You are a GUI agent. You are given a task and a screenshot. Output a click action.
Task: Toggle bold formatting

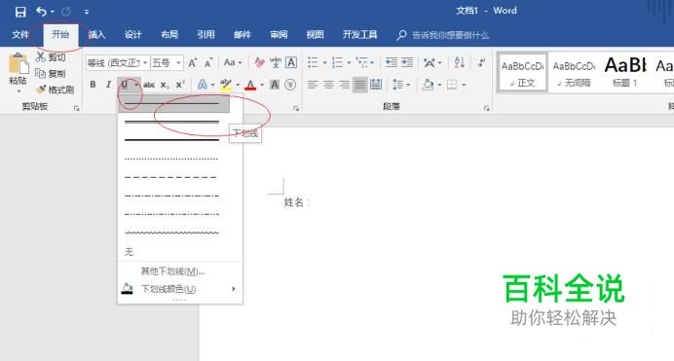tap(93, 85)
